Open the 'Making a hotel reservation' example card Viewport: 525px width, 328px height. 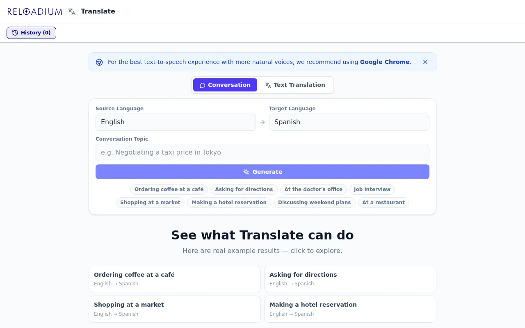350,309
